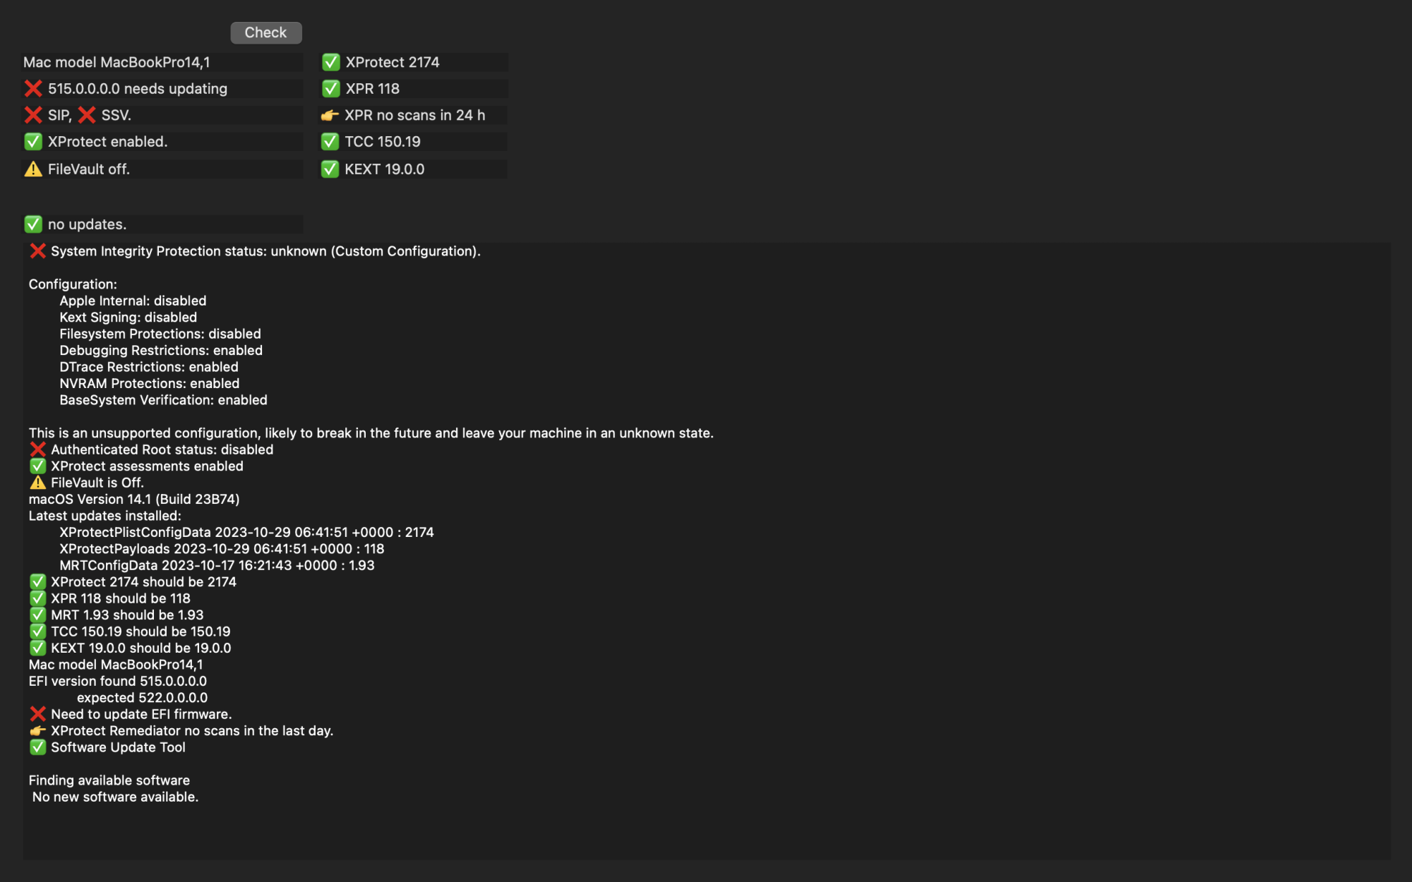
Task: Click the System Integrity Protection status line
Action: tap(255, 251)
